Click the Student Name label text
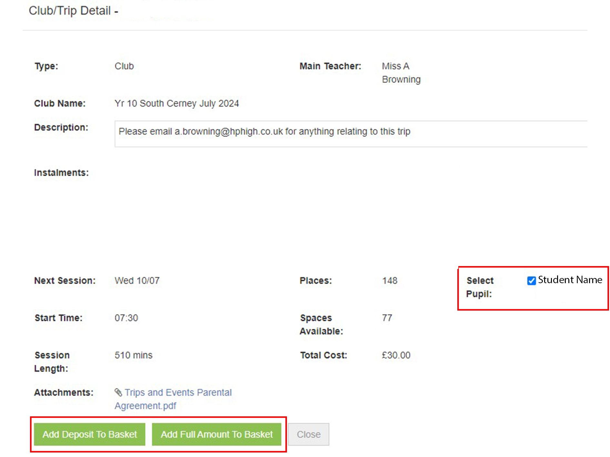 coord(570,280)
